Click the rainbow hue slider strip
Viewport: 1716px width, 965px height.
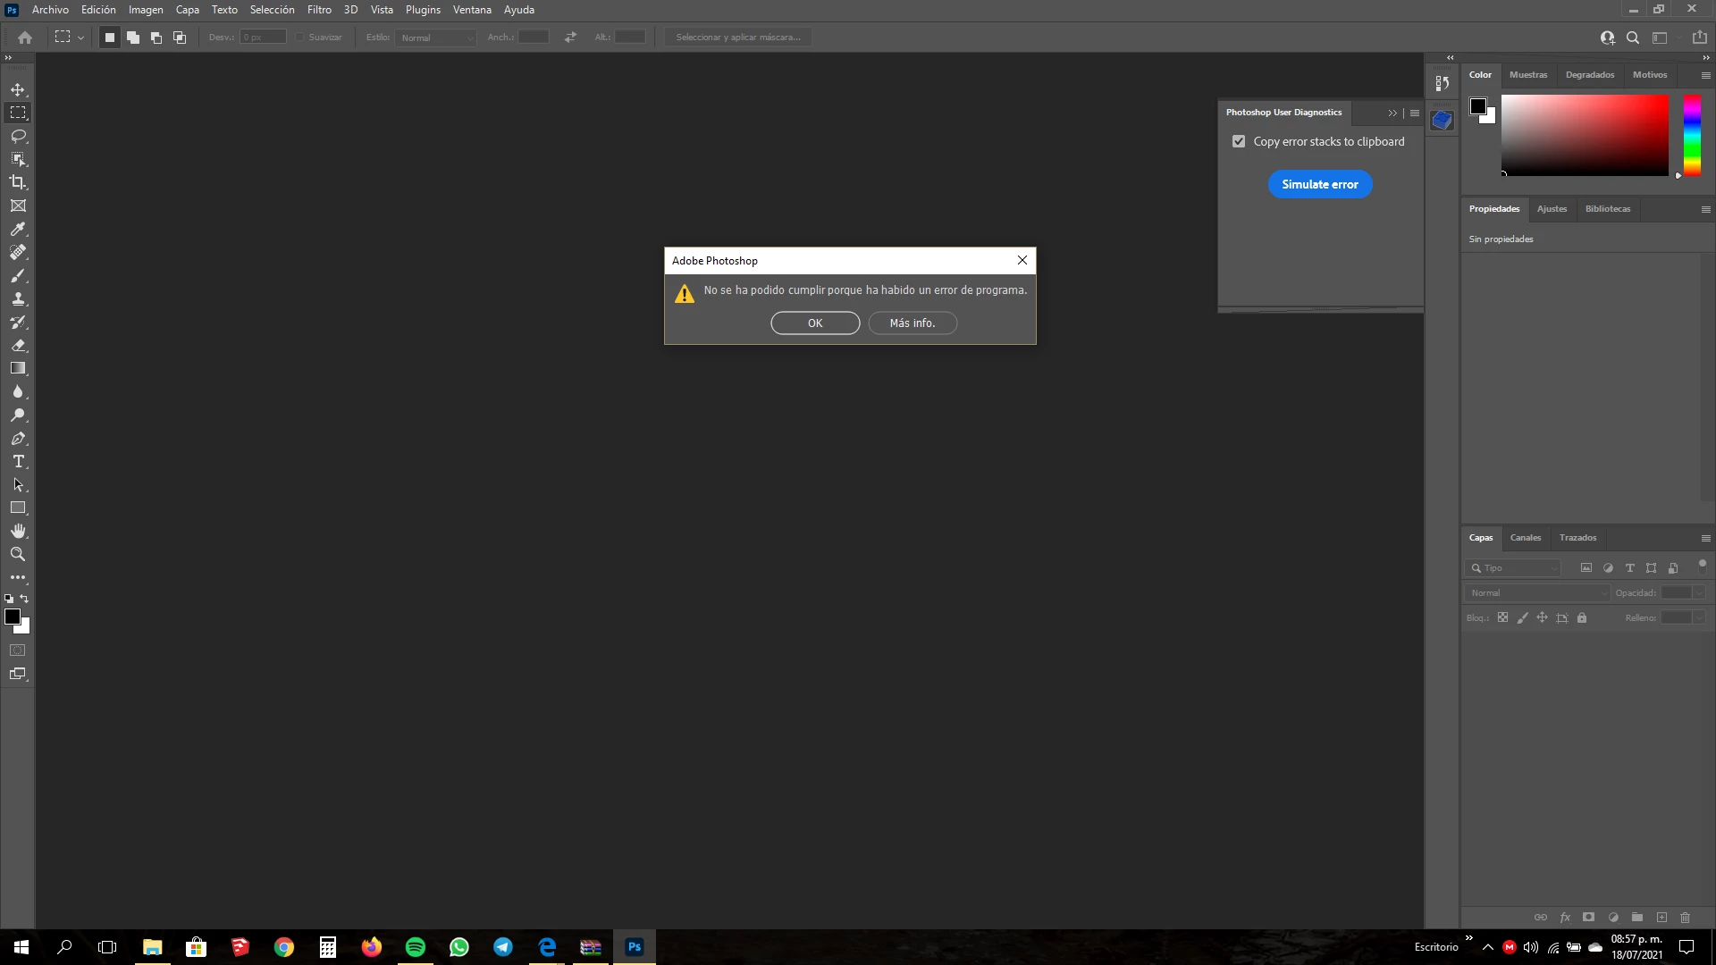pos(1692,134)
